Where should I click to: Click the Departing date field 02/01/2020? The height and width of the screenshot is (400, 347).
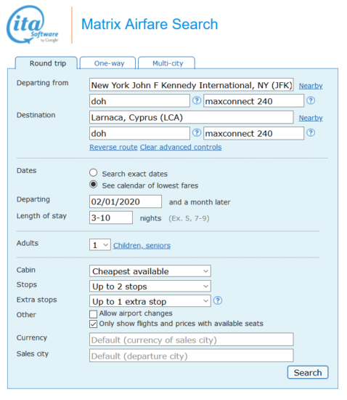[x=126, y=201]
